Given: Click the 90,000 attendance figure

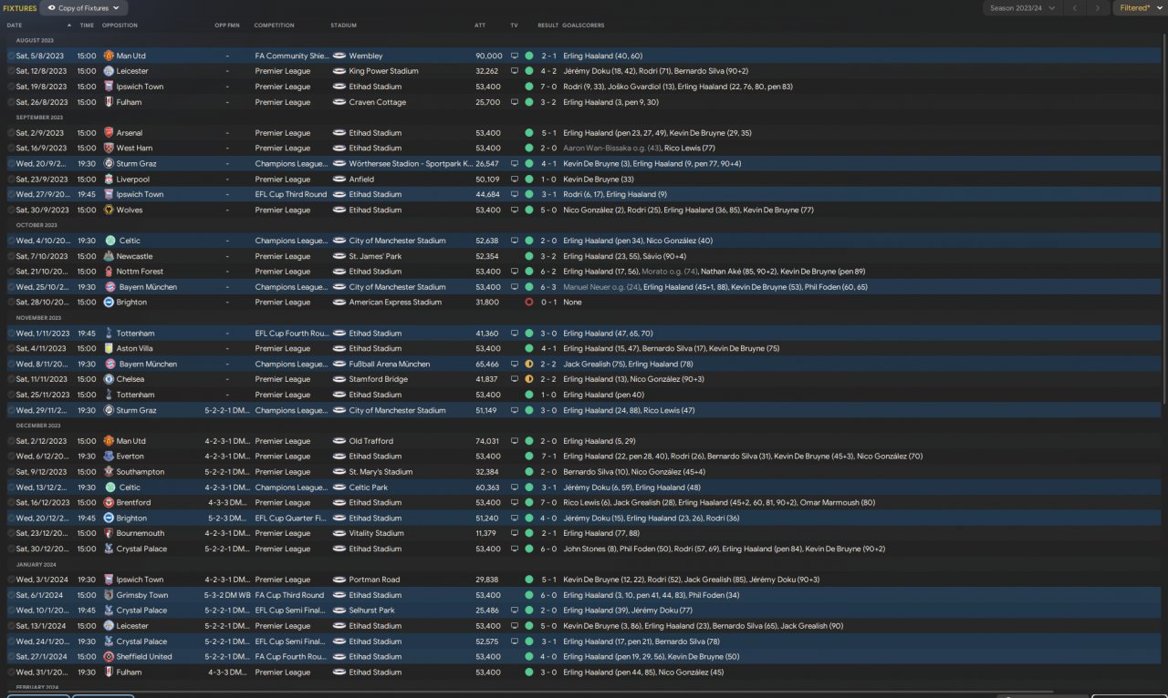Looking at the screenshot, I should coord(489,56).
